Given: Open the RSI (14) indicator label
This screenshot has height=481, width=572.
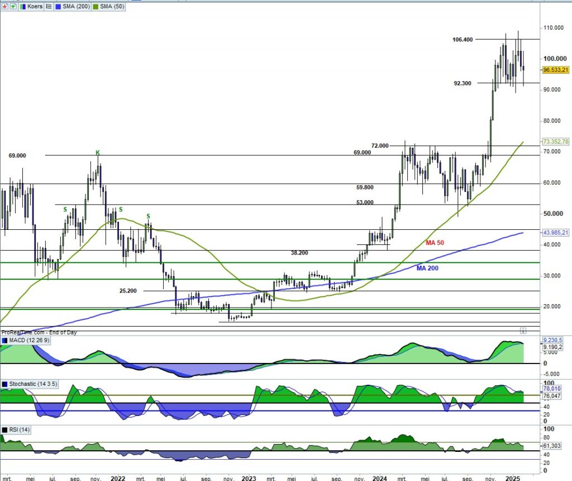Looking at the screenshot, I should pyautogui.click(x=17, y=429).
